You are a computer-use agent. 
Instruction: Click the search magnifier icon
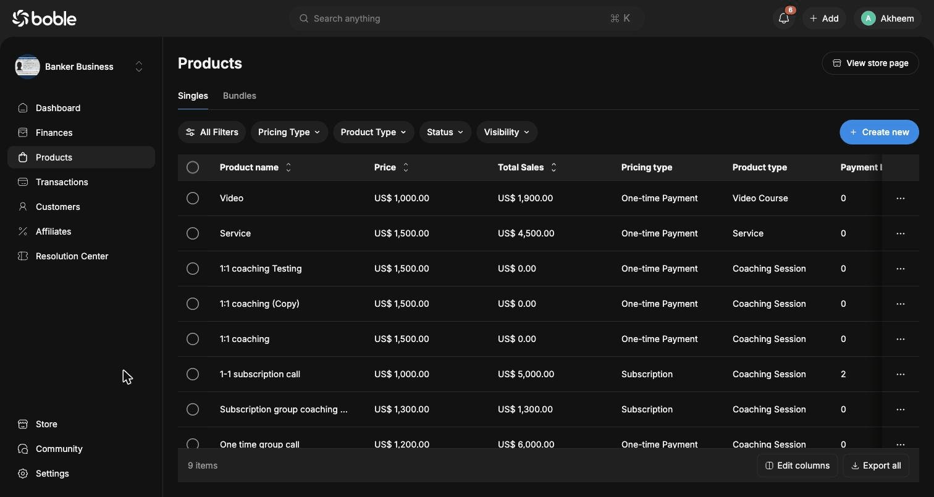click(304, 19)
